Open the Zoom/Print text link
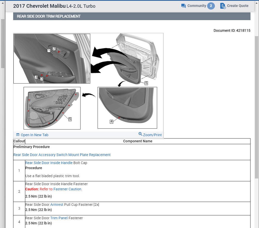This screenshot has width=259, height=228. coord(152,135)
